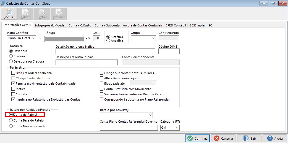Viewport: 288px width, 143px height.
Task: Click the Grau value field
Action: (x=97, y=38)
